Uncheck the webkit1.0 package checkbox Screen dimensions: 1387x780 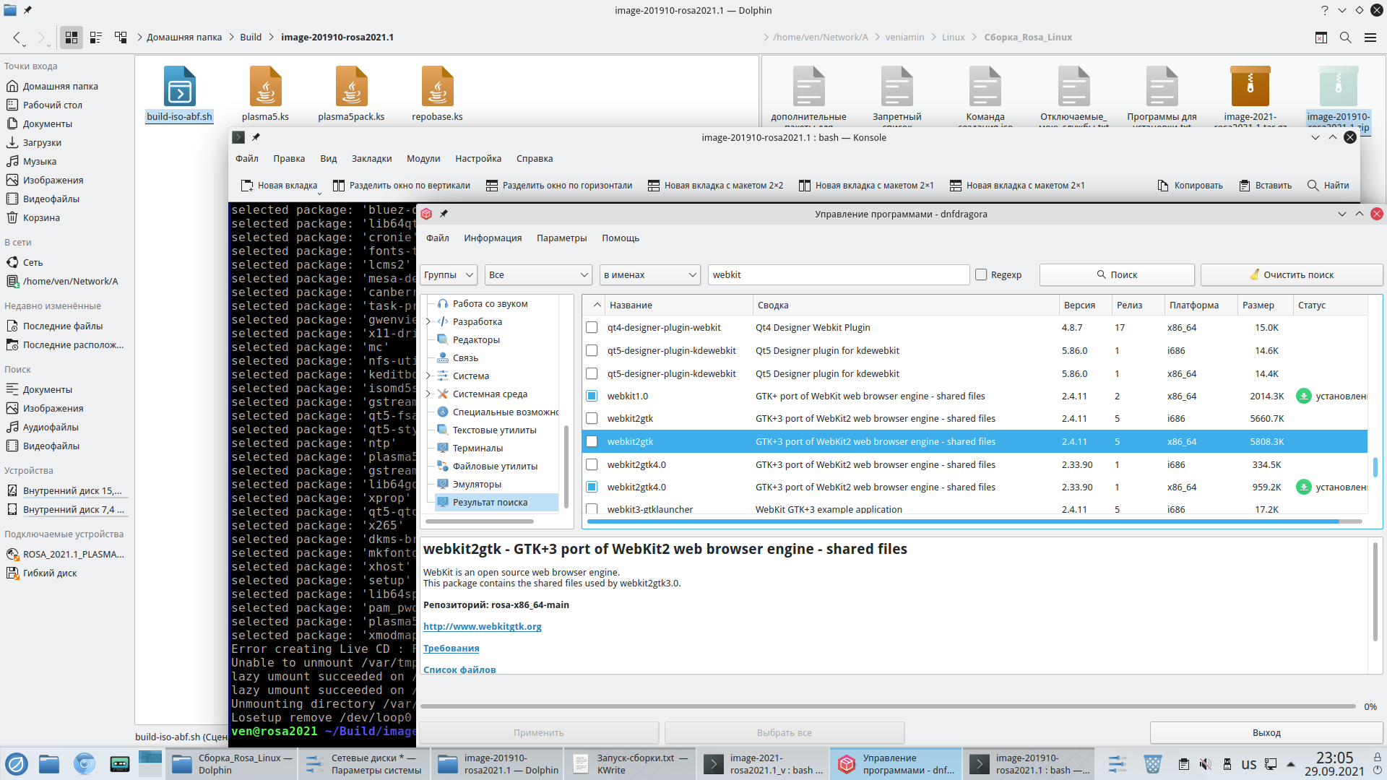(592, 396)
